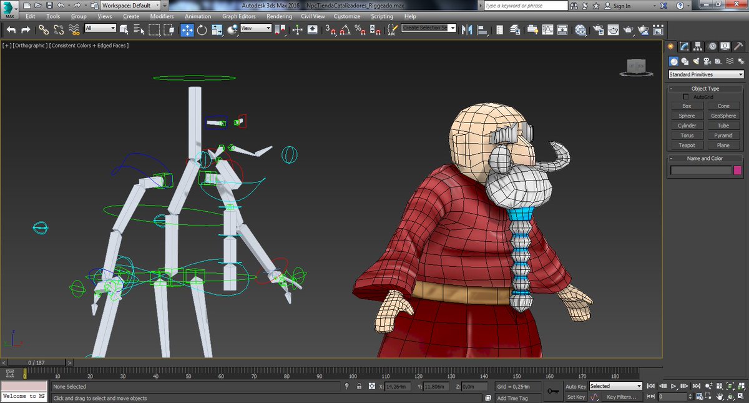Click the Render Production teapot icon

point(629,29)
